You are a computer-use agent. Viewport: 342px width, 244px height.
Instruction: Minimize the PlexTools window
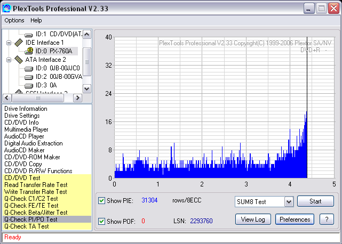[309, 9]
